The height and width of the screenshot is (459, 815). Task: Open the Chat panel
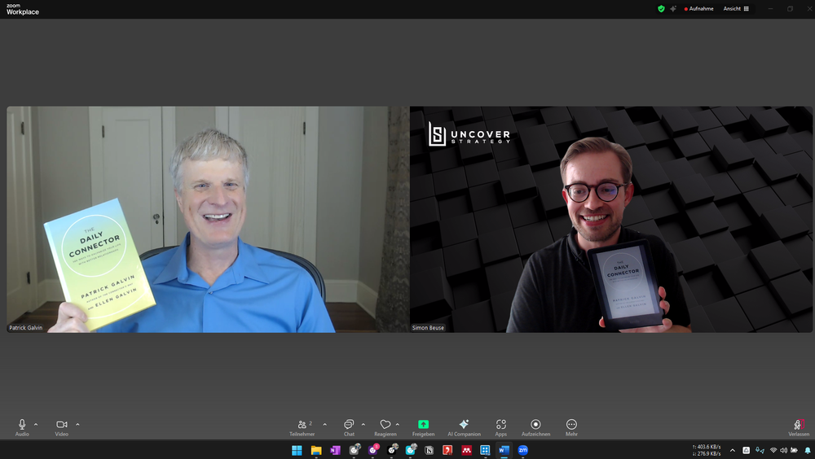click(x=349, y=426)
